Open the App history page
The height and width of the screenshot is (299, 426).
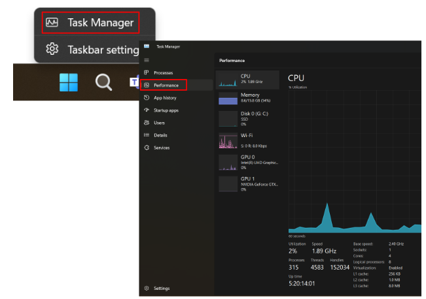(x=176, y=97)
